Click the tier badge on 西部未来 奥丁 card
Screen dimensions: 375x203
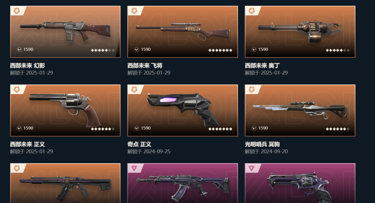(252, 11)
